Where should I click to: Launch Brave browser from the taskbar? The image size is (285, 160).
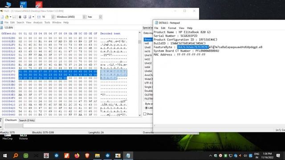87,156
